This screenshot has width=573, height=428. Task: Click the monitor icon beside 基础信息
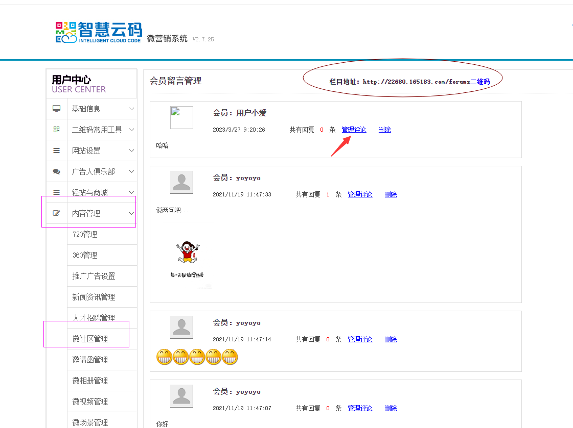pos(57,109)
